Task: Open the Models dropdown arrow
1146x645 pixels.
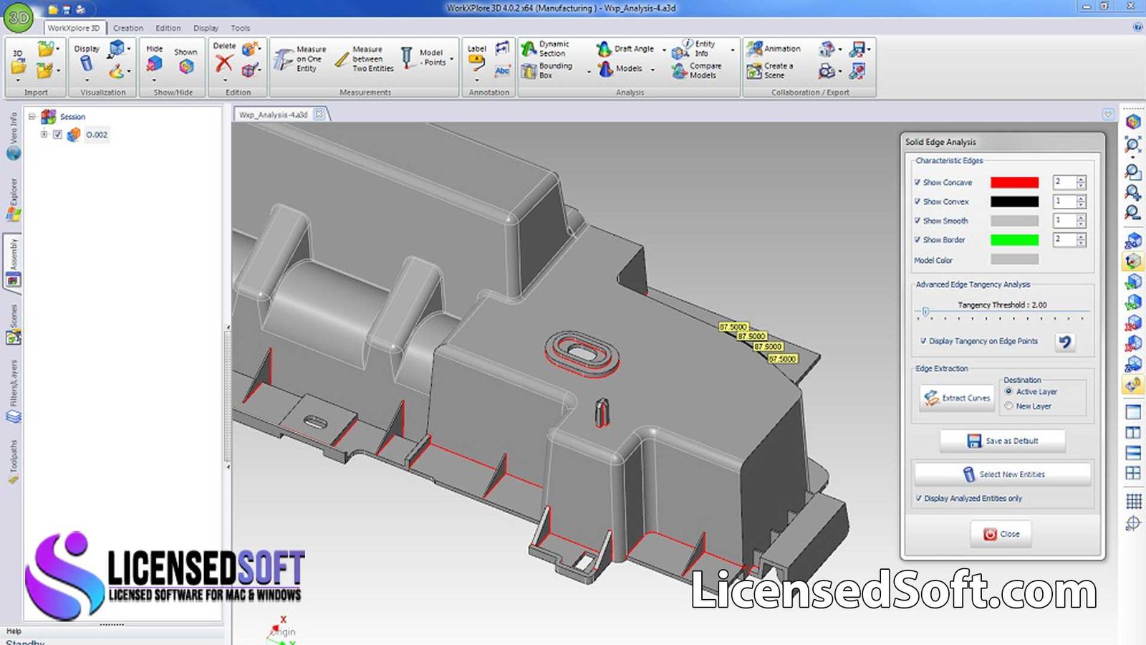Action: 653,70
